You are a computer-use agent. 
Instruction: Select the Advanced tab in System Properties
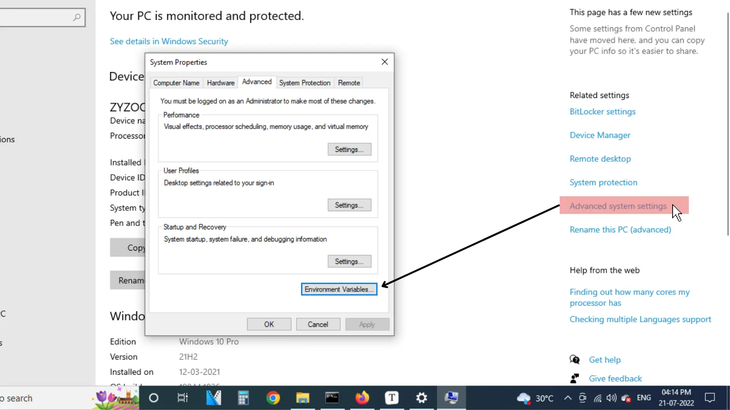(256, 82)
